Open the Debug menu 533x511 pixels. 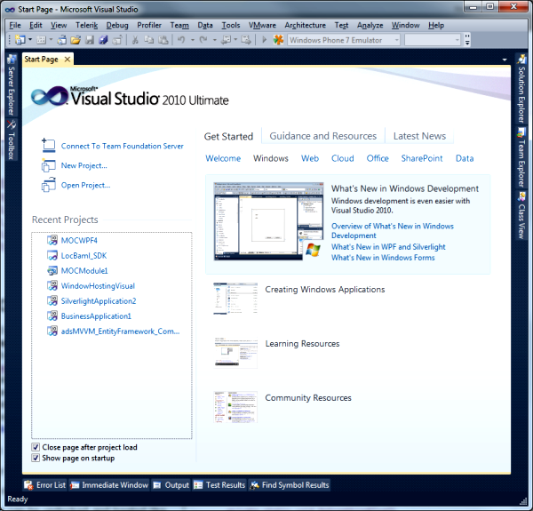coord(117,25)
